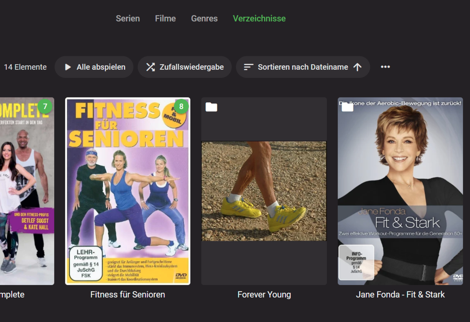Open the three-dots more options menu

[x=385, y=67]
